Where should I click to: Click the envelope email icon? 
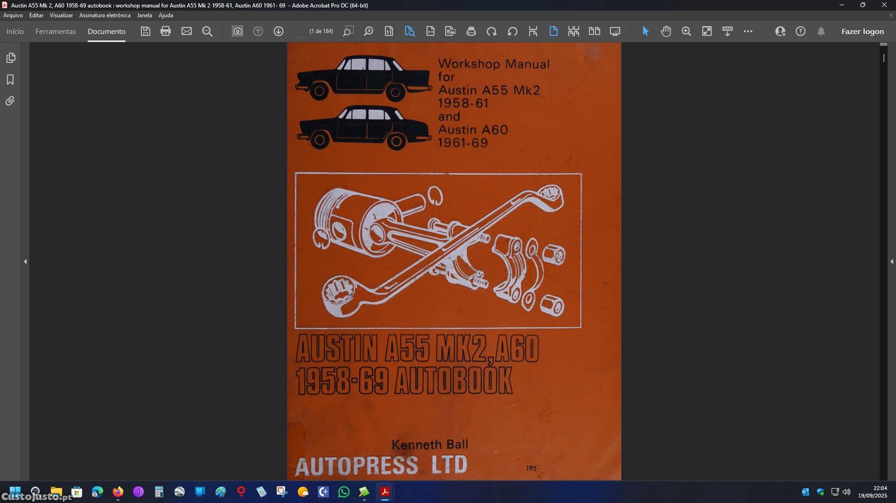pyautogui.click(x=186, y=31)
